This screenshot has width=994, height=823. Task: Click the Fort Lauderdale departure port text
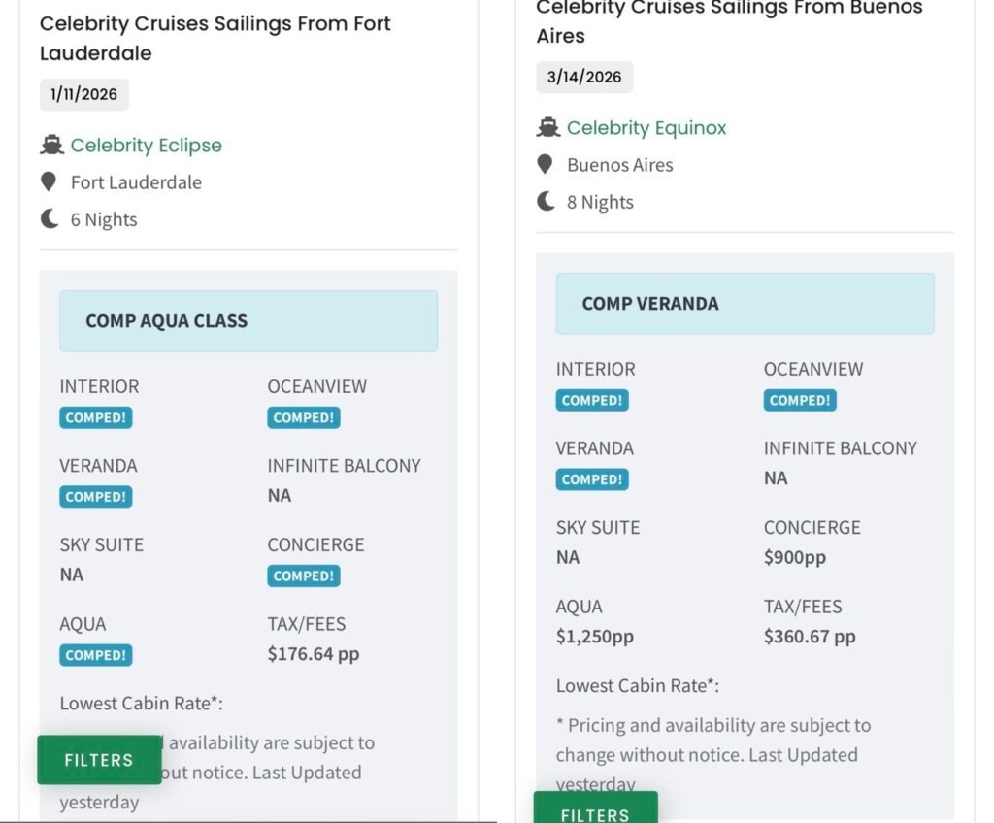pyautogui.click(x=136, y=182)
